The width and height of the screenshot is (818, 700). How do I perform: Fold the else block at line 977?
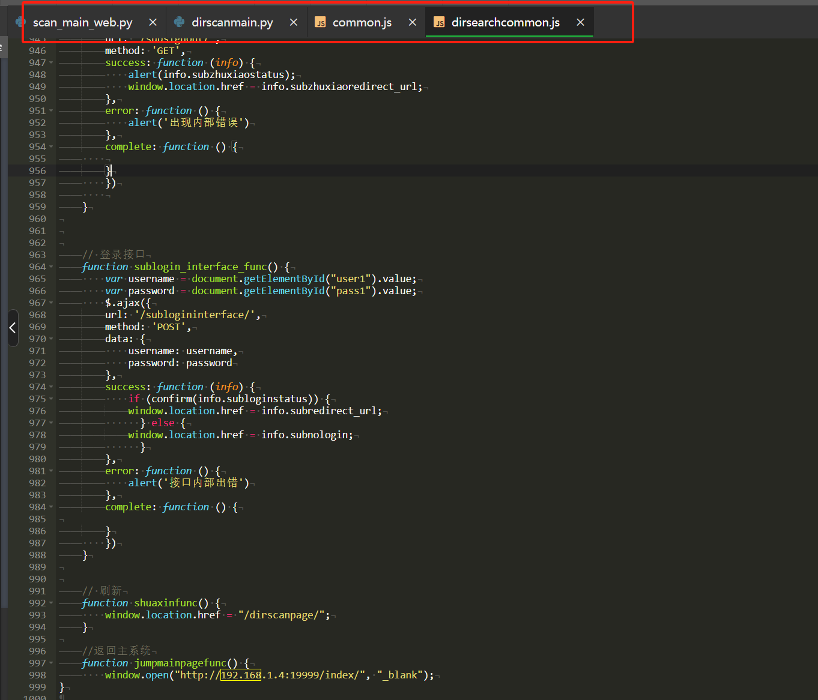[x=51, y=423]
